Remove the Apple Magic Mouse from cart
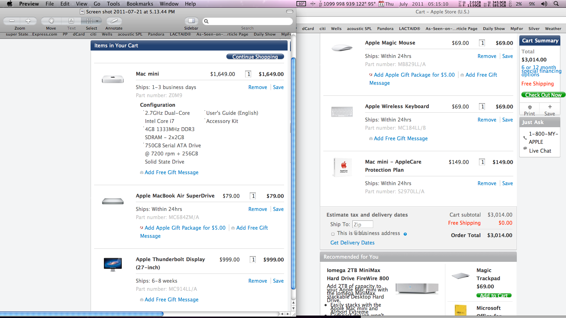 (x=487, y=56)
